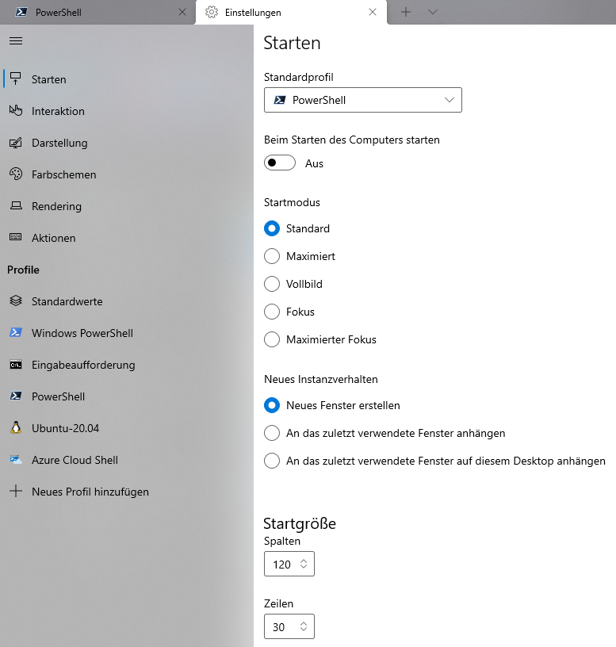Open the Darstellung settings page

(x=127, y=143)
